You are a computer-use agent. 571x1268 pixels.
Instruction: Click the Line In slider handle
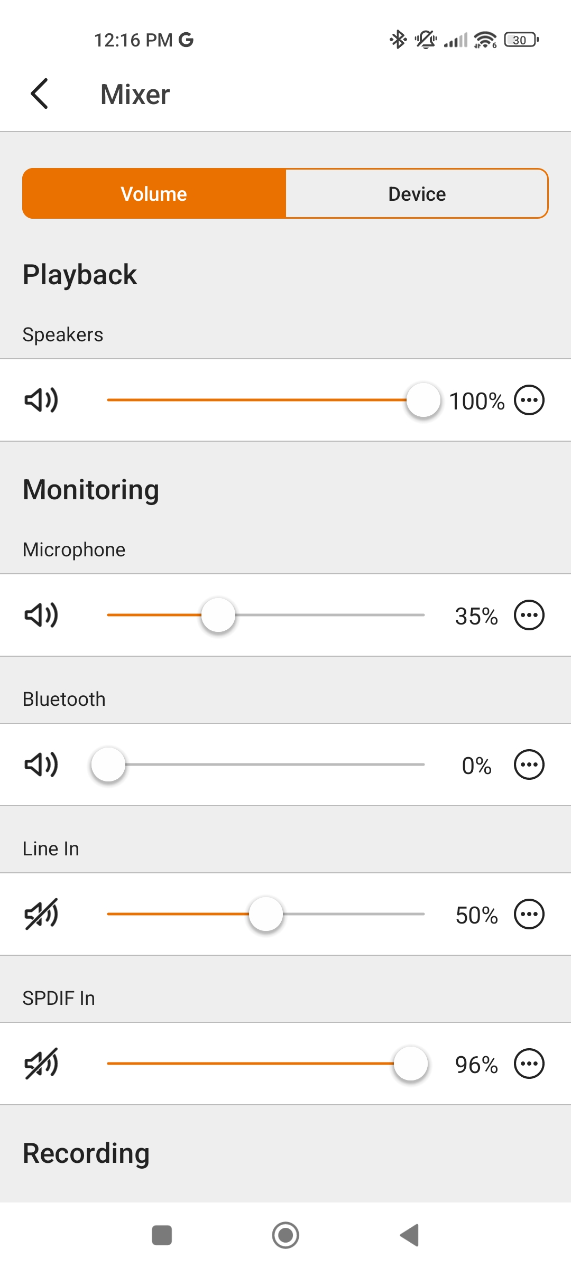266,914
